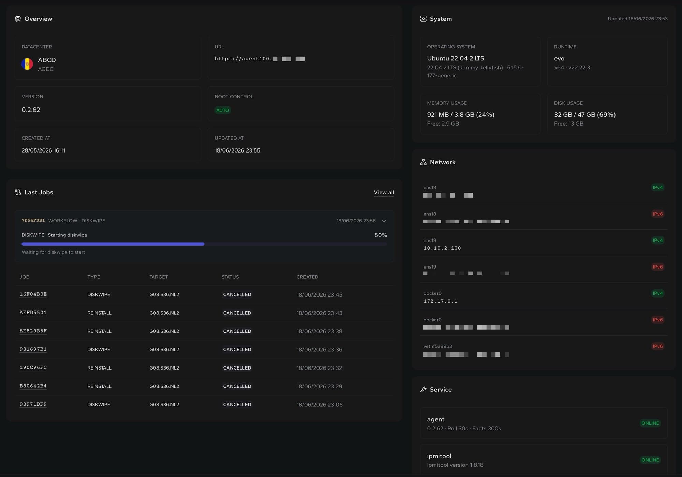Click the Network topology icon
Screen dimensions: 682x477
(423, 162)
